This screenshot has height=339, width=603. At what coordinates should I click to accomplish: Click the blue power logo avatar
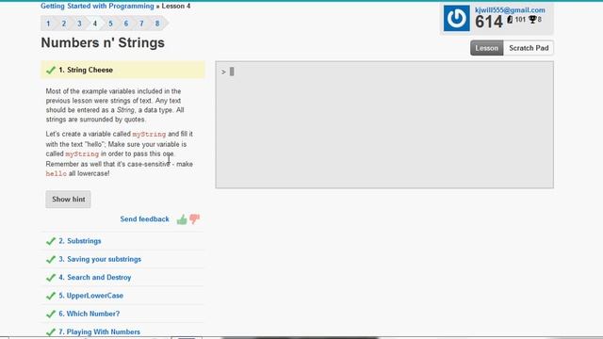(x=456, y=18)
